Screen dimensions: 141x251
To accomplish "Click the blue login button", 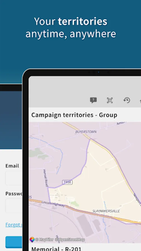I will click(x=14, y=242).
